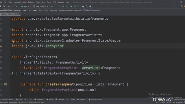The width and height of the screenshot is (185, 104).
Task: Open the SDK Manager icon
Action: (90, 6)
